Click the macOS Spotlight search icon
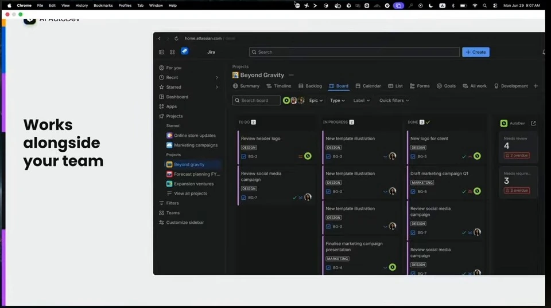The width and height of the screenshot is (551, 308). (x=484, y=6)
